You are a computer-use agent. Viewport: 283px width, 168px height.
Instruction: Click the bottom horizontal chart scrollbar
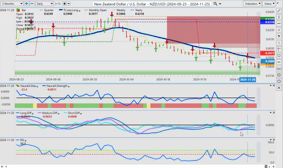138,166
